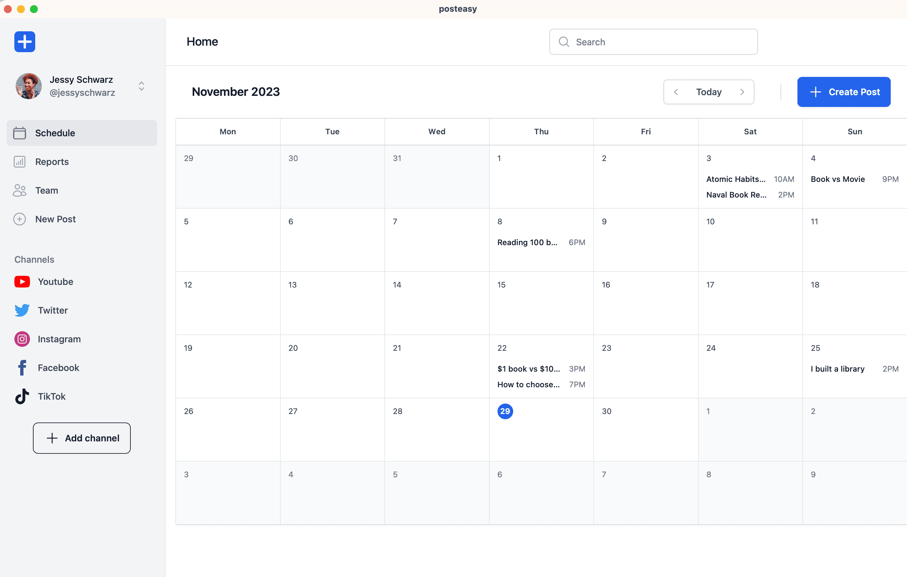The height and width of the screenshot is (577, 907).
Task: Click the plus icon in Add channel
Action: (52, 438)
